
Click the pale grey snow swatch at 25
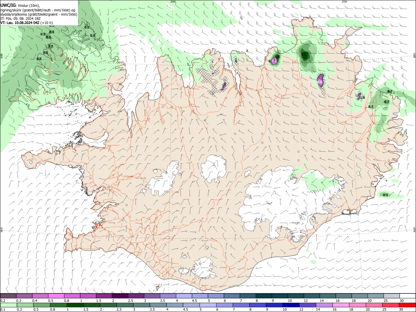tap(392, 296)
